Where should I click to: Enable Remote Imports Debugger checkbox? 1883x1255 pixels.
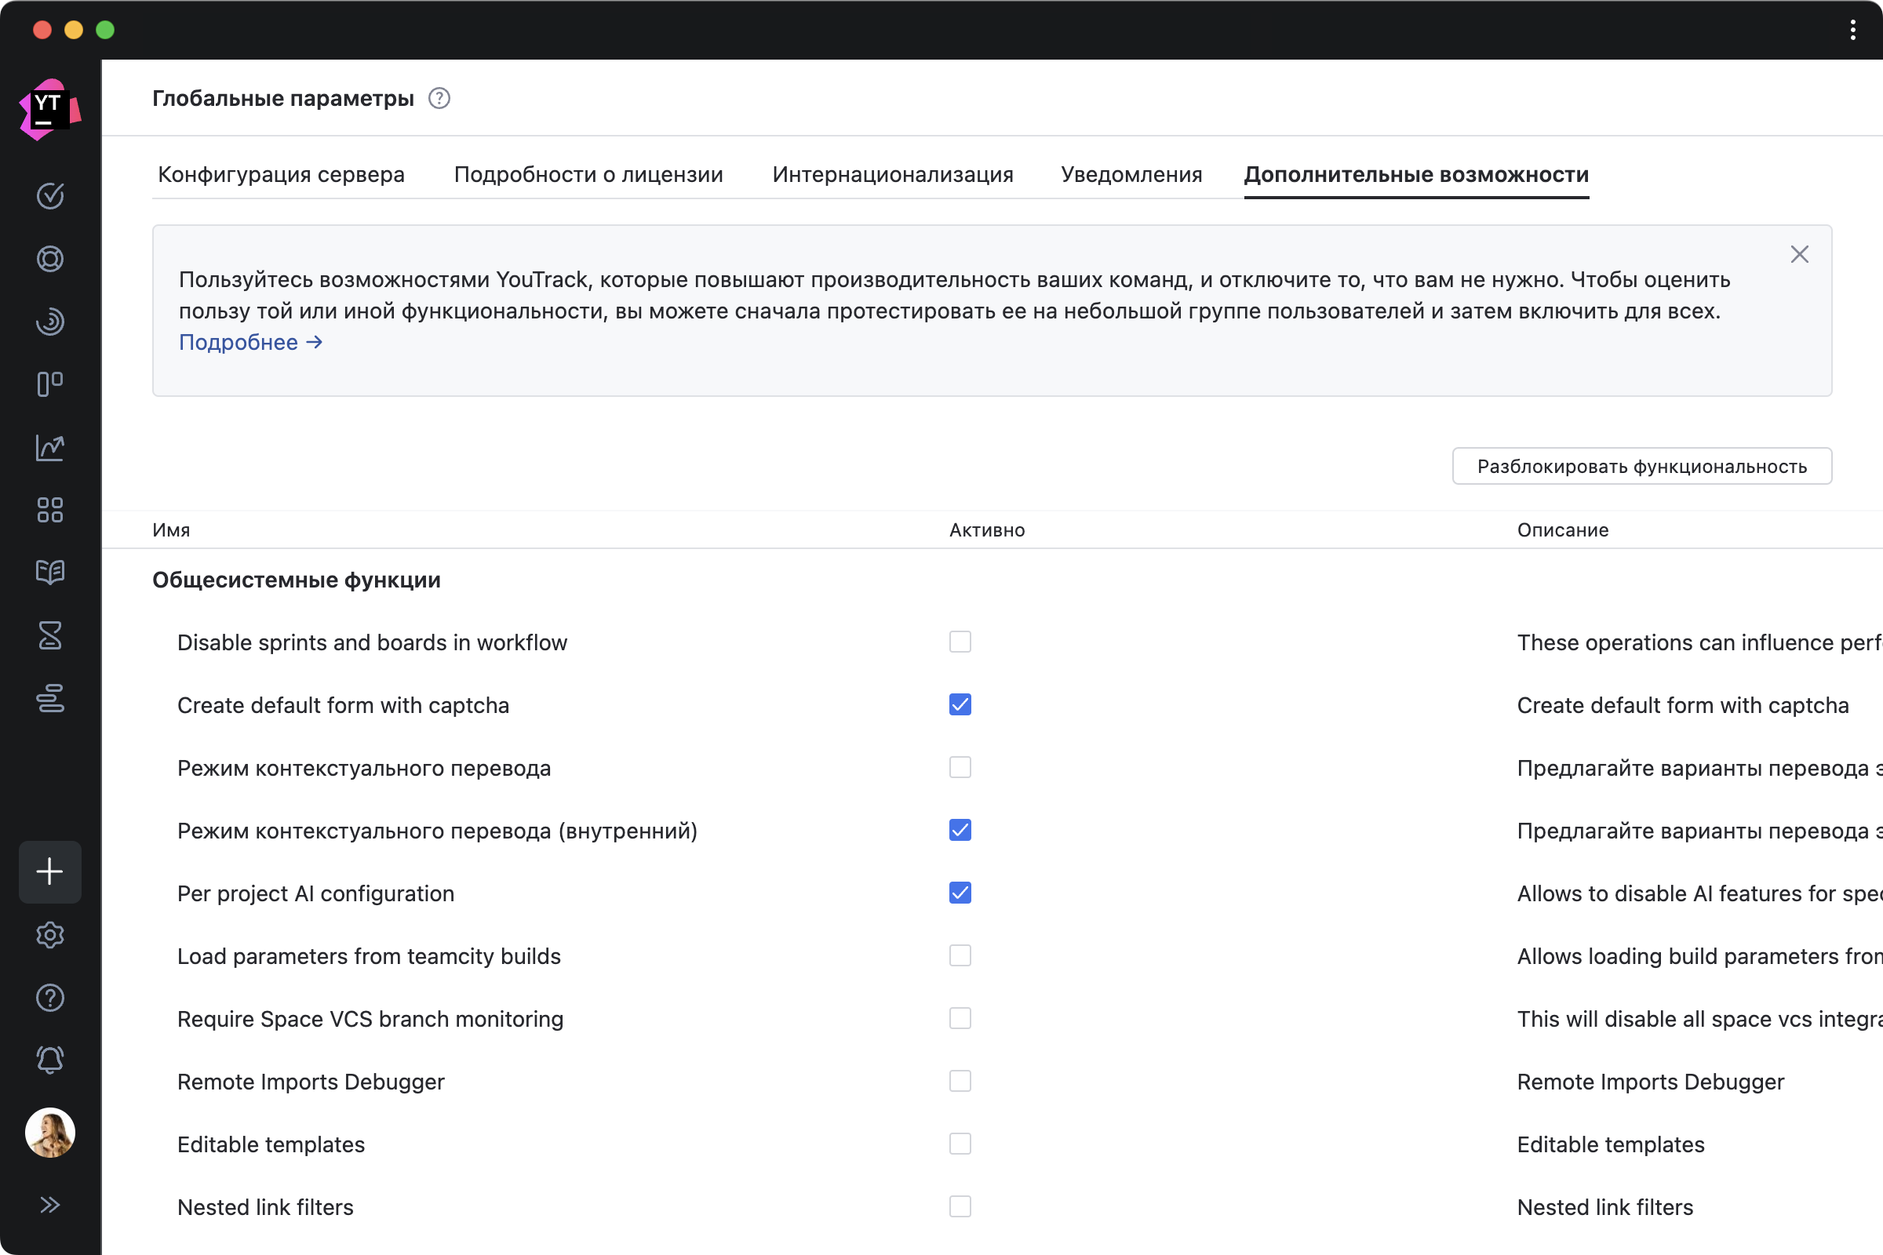click(960, 1082)
